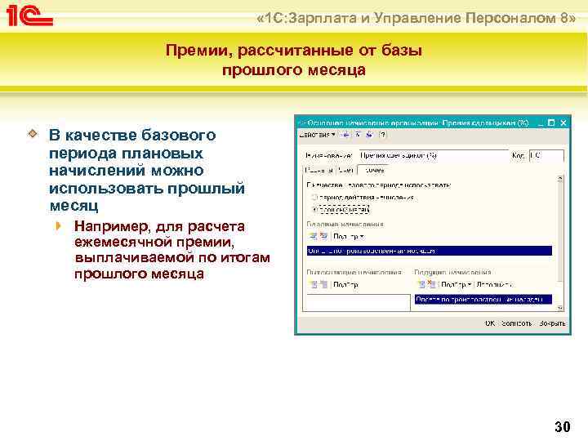Click delete row icon under Базовые начисления
588x441 pixels.
323,236
